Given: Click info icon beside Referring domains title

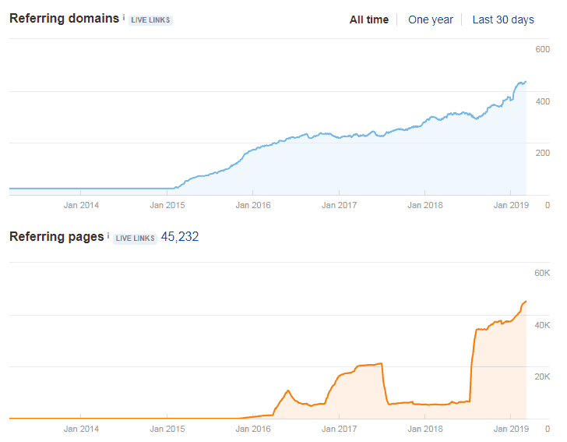Looking at the screenshot, I should point(124,16).
